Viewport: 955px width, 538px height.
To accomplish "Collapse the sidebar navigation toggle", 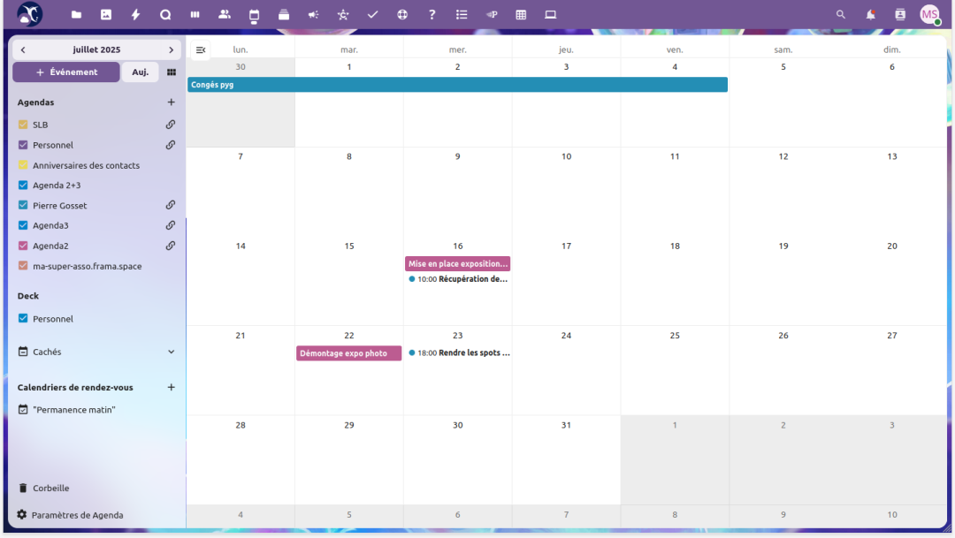I will click(x=201, y=50).
